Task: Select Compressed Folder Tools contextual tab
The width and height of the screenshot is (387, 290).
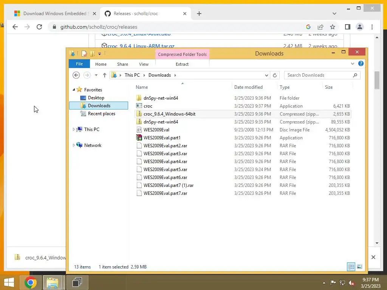Action: [x=182, y=54]
